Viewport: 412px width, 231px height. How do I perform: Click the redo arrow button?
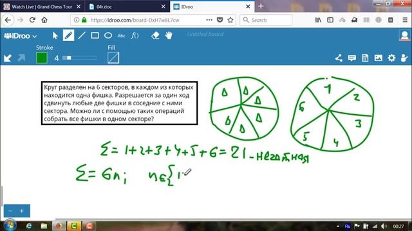point(21,58)
